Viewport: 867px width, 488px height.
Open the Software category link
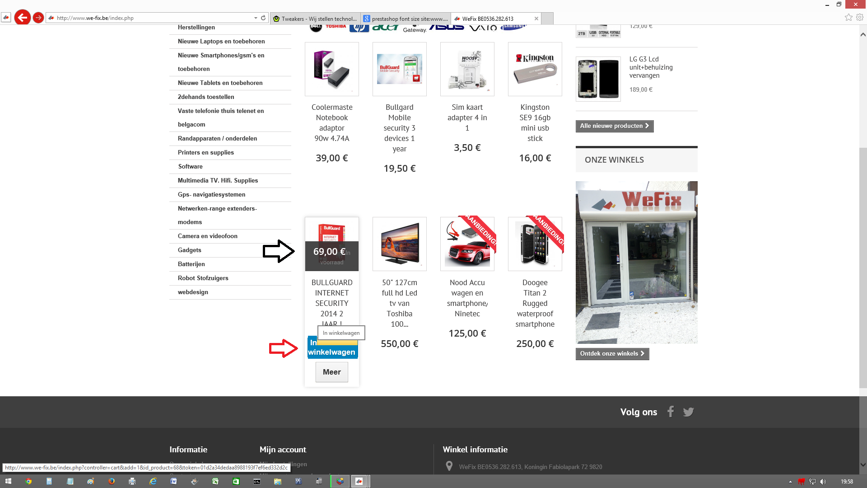pyautogui.click(x=190, y=166)
